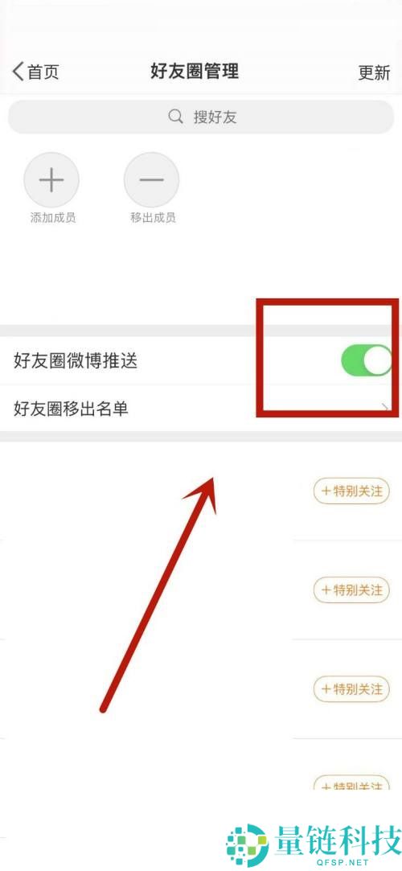
Task: Tap the plus circle to add members
Action: 51,180
